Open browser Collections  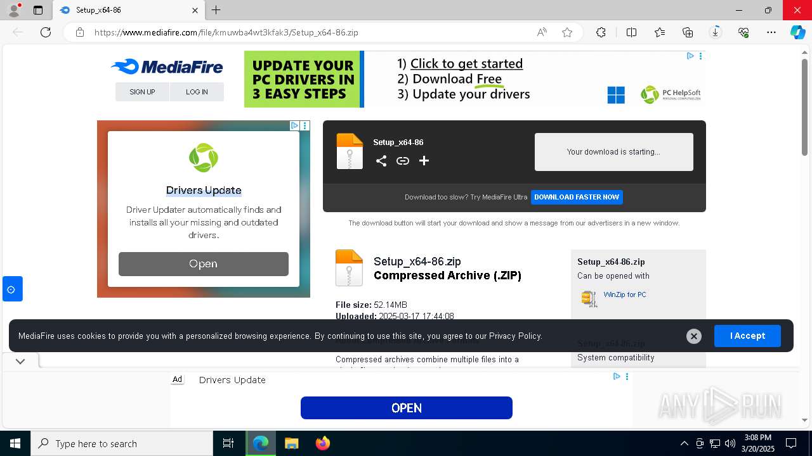pos(688,32)
